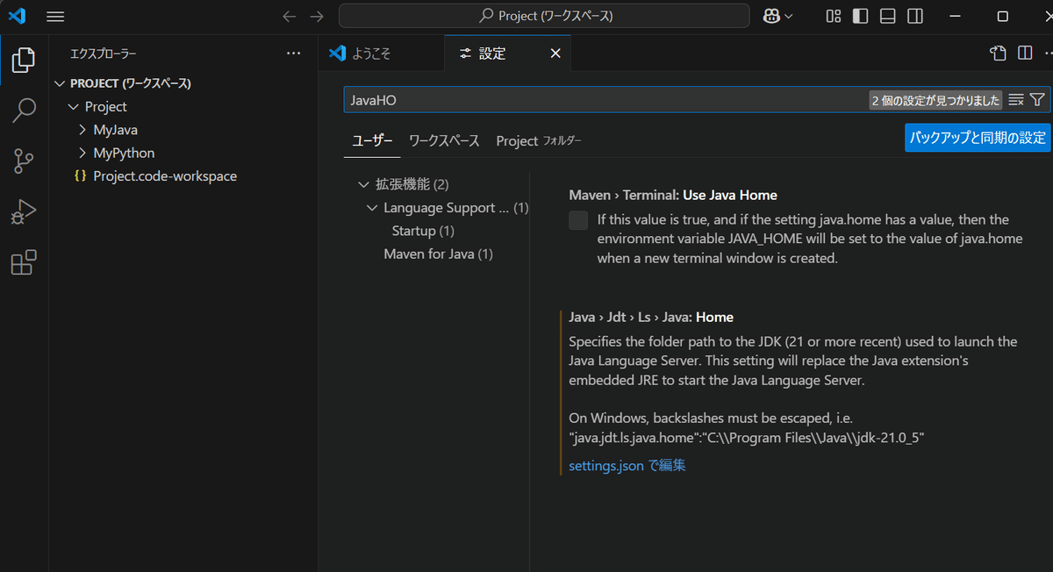Screen dimensions: 1053x572
Task: Toggle the bottom panel visibility
Action: point(888,17)
